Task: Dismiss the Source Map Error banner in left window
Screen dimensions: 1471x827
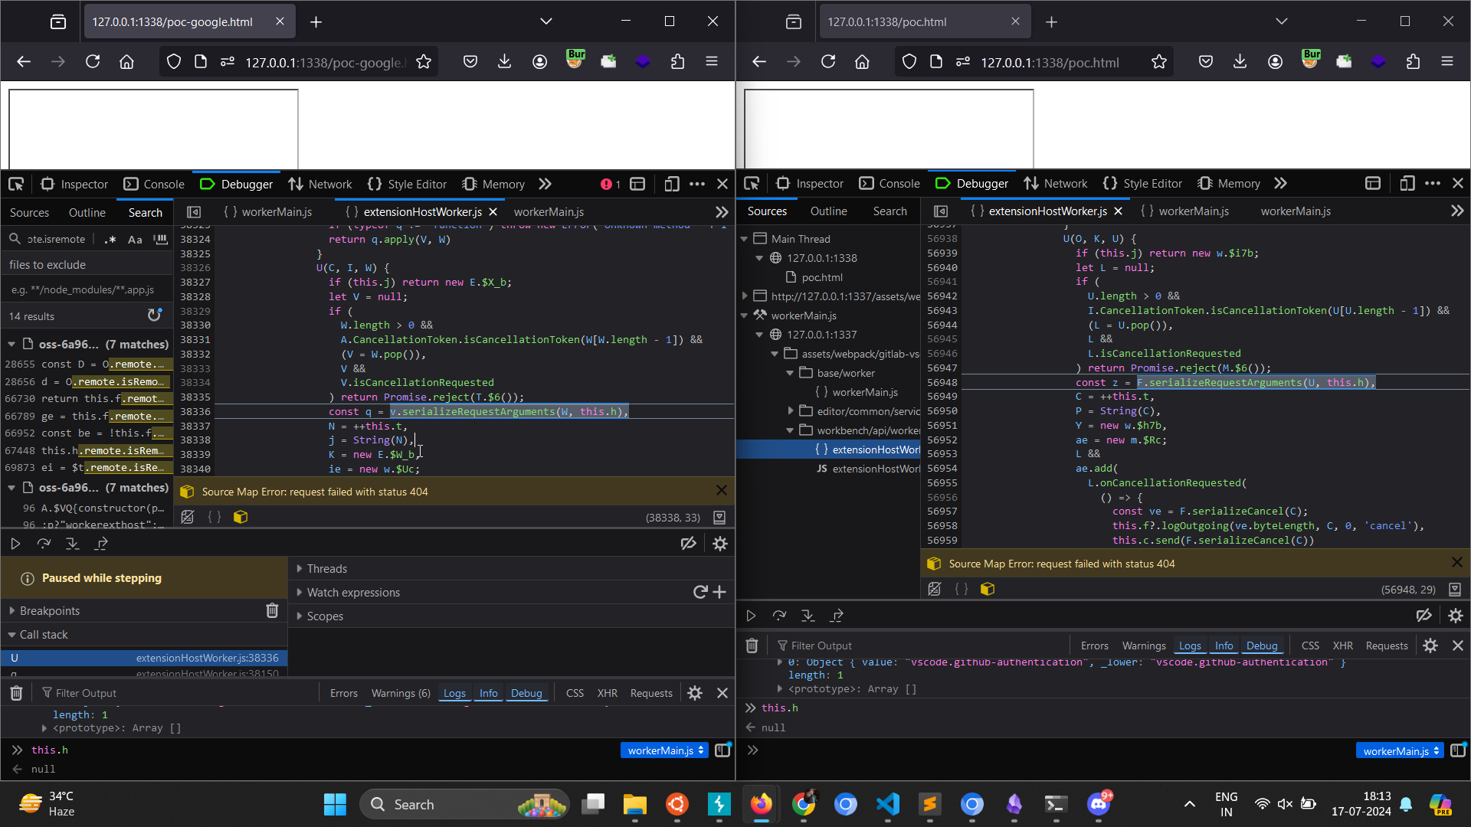Action: [721, 490]
